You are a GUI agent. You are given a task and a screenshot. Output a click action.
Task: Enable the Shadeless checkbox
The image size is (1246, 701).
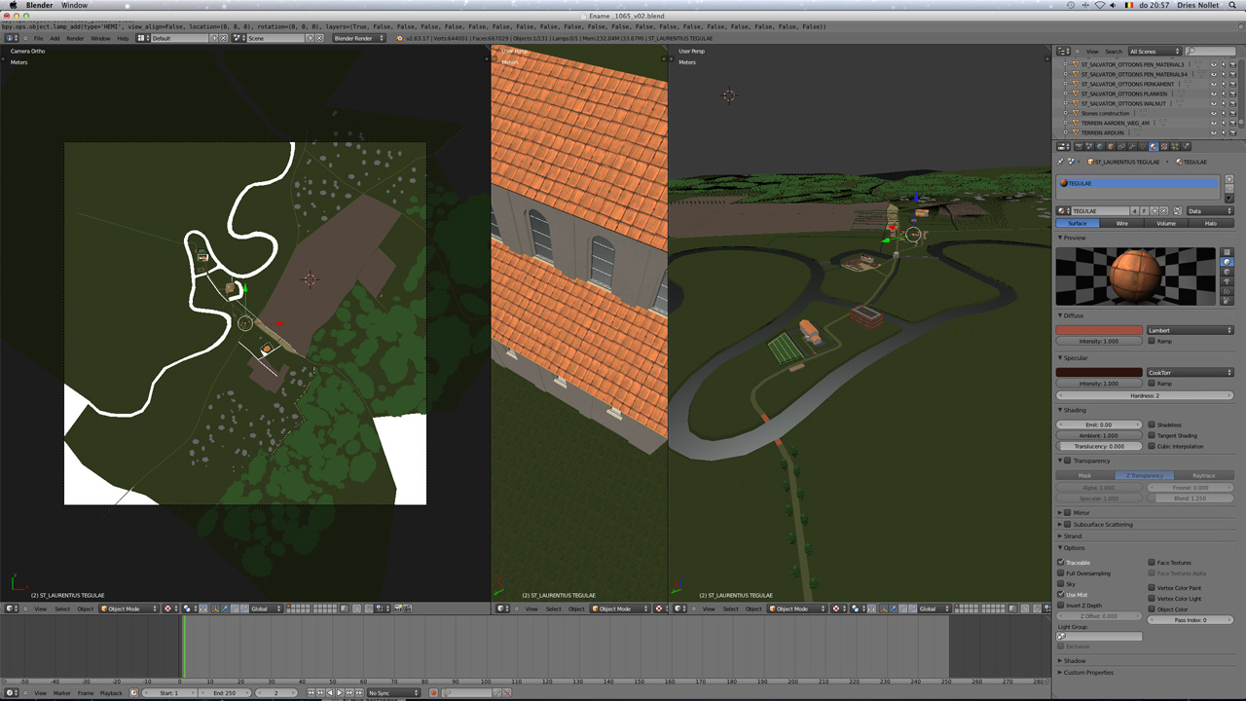click(x=1152, y=424)
